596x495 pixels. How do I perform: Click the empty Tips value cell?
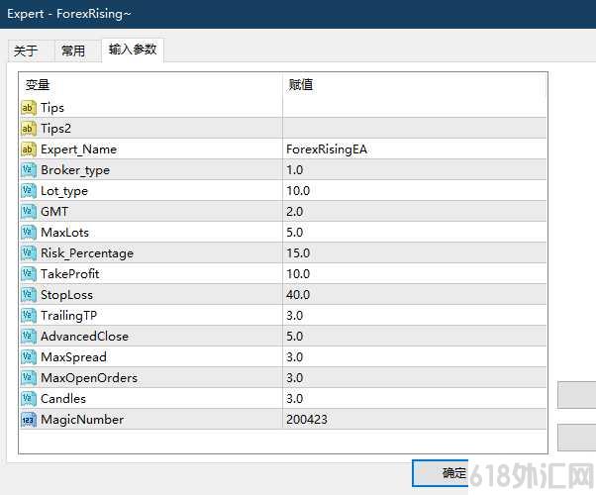415,108
